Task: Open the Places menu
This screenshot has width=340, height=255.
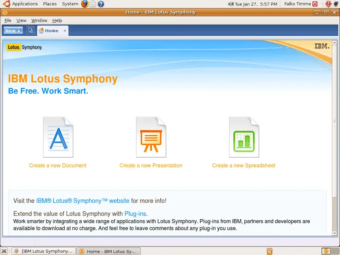Action: pyautogui.click(x=50, y=4)
